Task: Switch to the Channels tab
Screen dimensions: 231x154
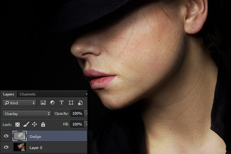Action: pyautogui.click(x=27, y=94)
